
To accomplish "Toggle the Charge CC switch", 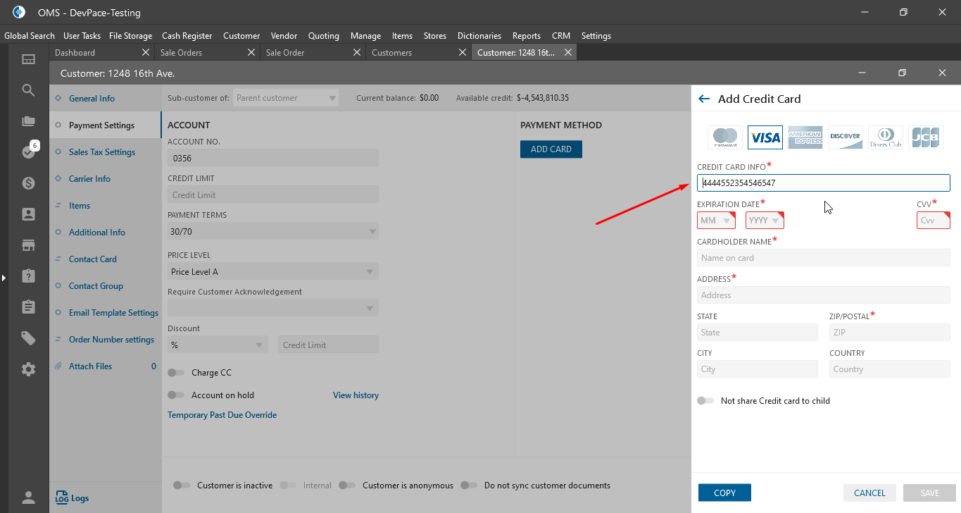I will click(176, 373).
